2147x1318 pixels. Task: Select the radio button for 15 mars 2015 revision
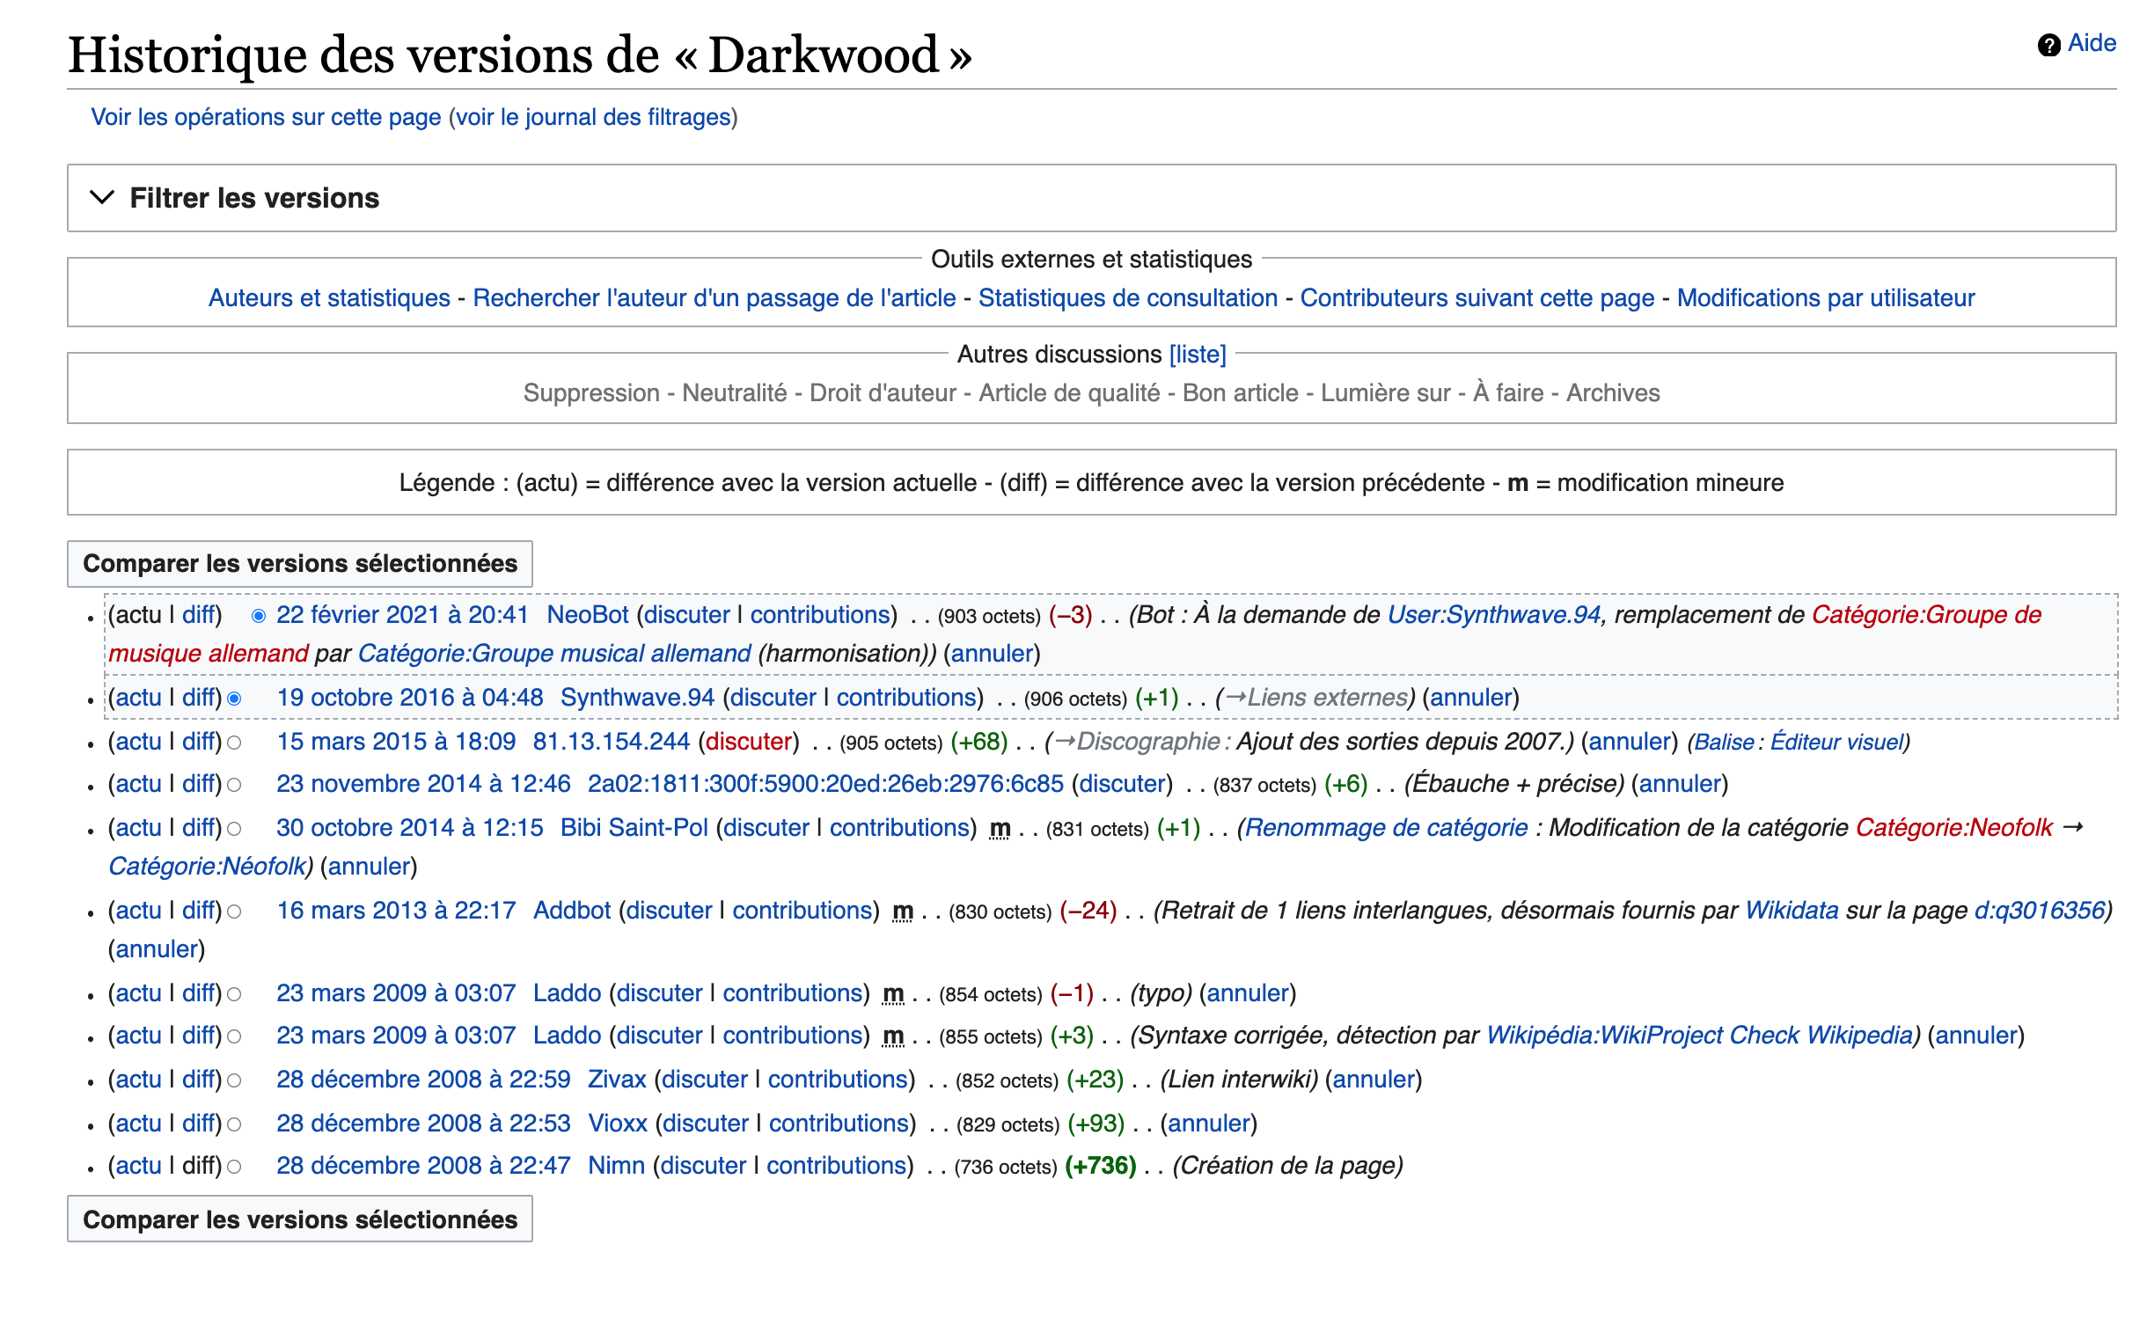click(234, 743)
